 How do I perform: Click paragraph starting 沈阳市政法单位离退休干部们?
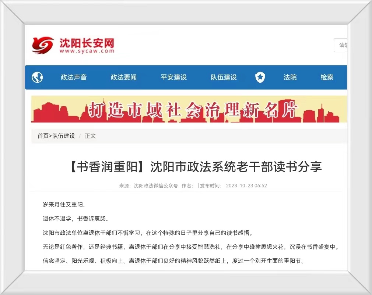pyautogui.click(x=148, y=233)
